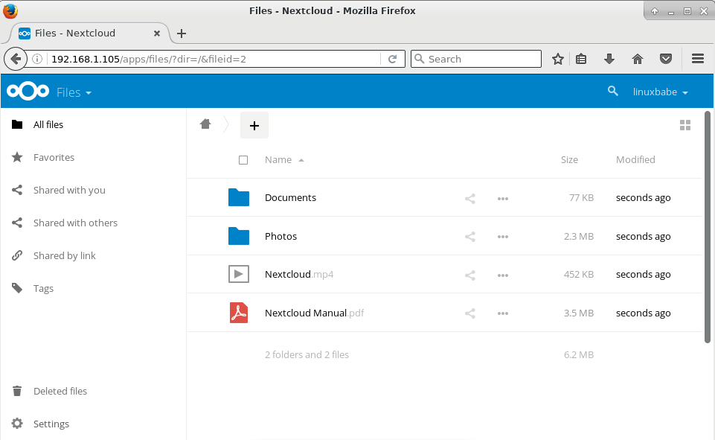Open more actions for Nextcloud.mp4
This screenshot has width=715, height=440.
[x=503, y=275]
